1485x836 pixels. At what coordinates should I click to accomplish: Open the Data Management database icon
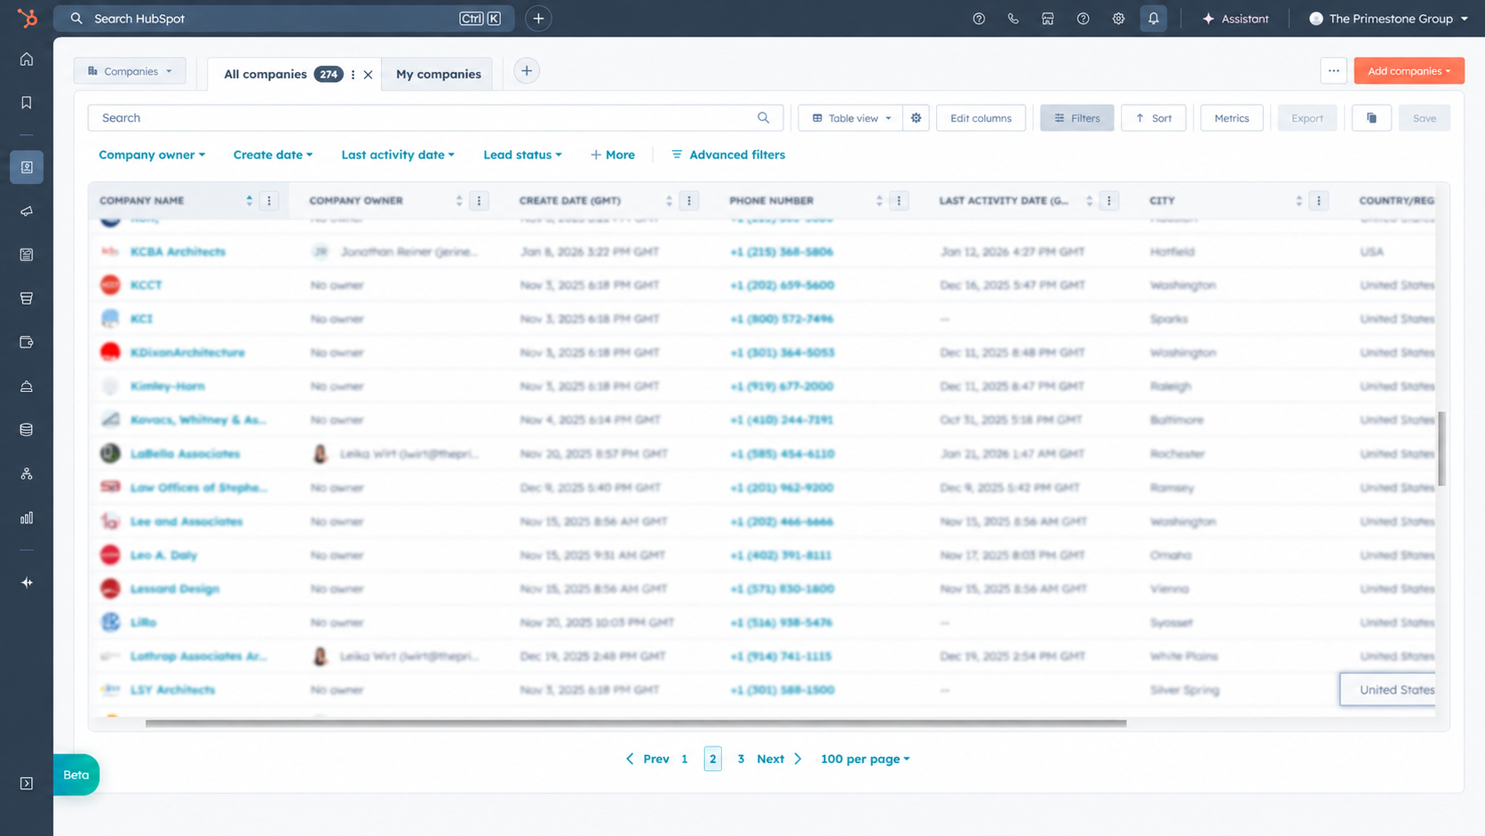click(x=27, y=430)
